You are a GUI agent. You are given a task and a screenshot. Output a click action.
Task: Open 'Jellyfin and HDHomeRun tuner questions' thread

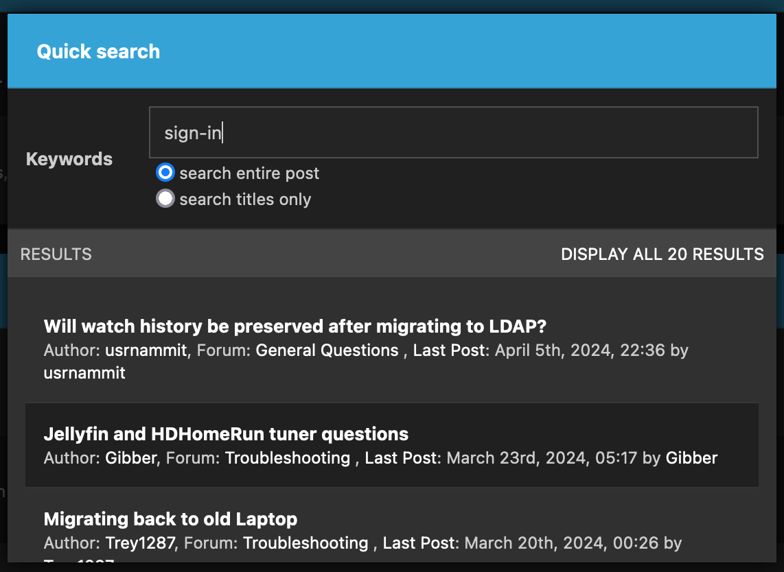(226, 434)
